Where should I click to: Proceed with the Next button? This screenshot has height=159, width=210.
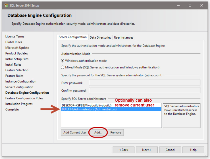[147, 150]
